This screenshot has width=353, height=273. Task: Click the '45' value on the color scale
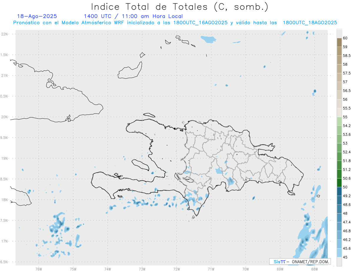coord(345,257)
